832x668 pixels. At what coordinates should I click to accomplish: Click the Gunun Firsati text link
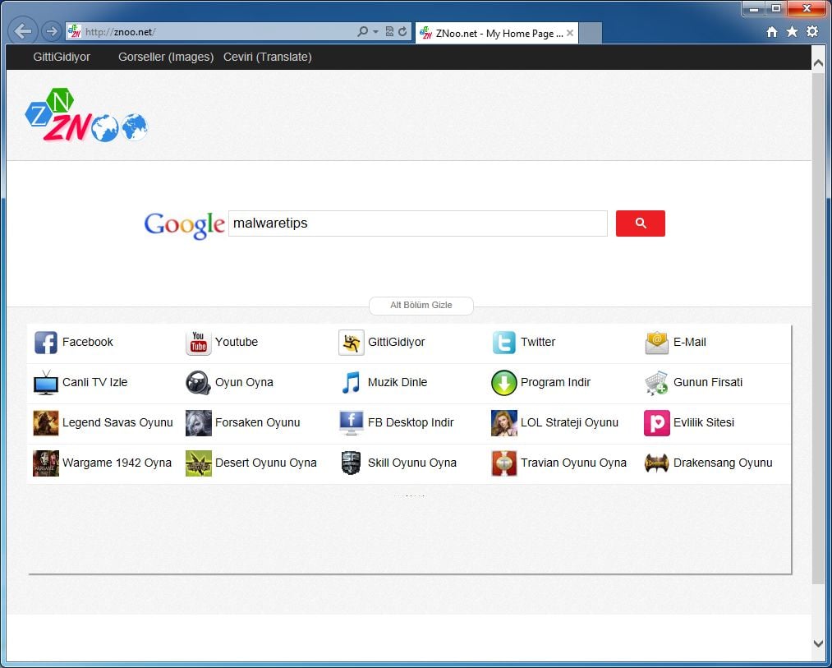708,383
